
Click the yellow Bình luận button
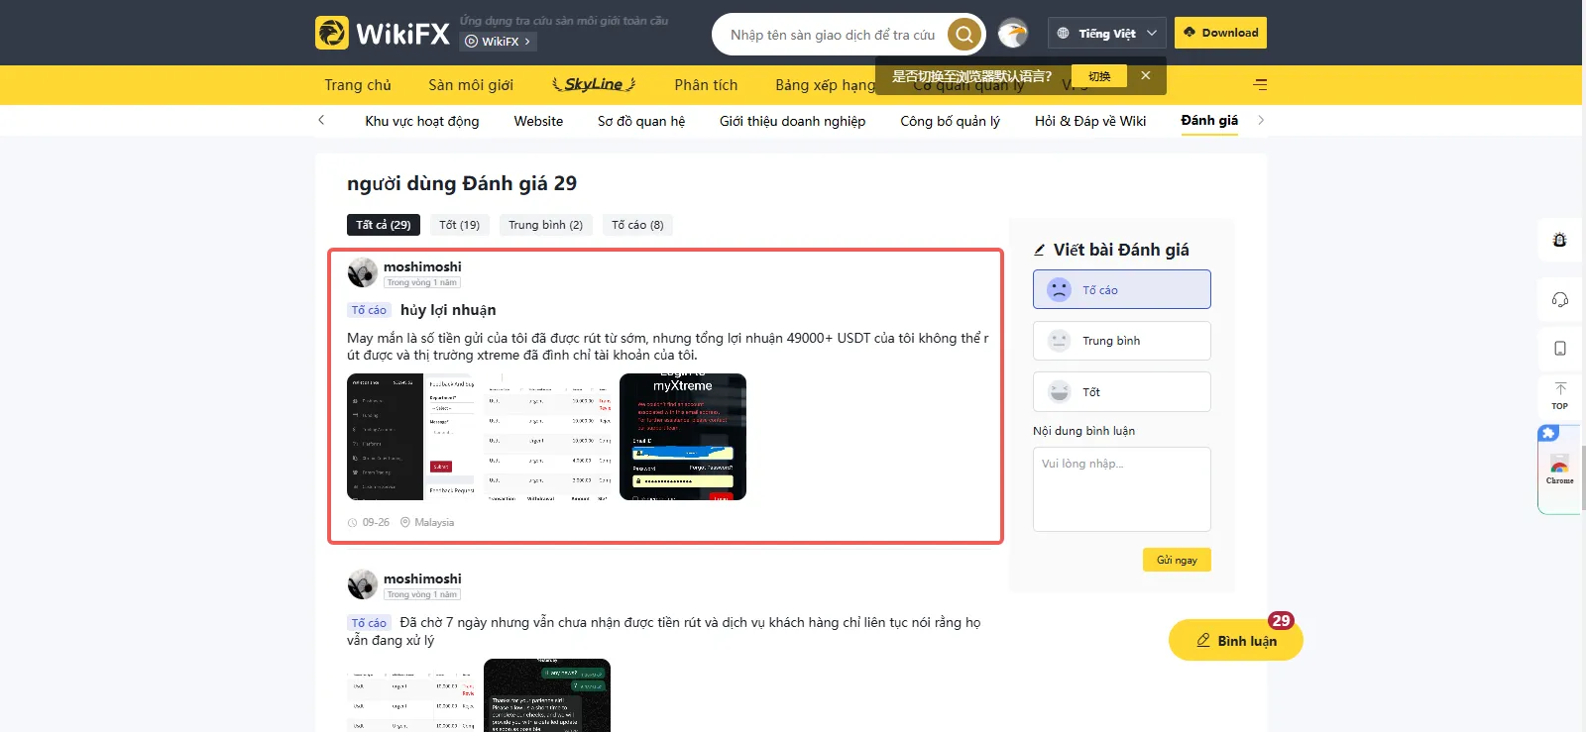(1235, 640)
